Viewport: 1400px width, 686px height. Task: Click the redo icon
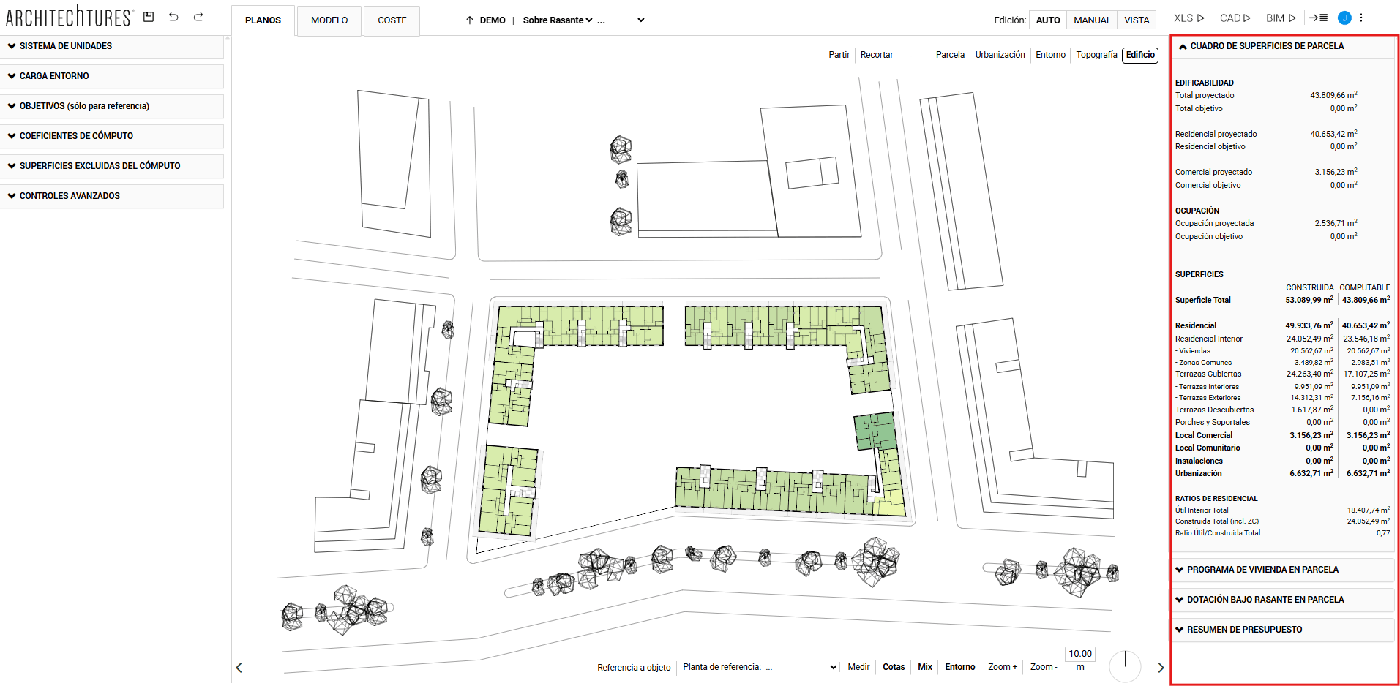[x=198, y=16]
